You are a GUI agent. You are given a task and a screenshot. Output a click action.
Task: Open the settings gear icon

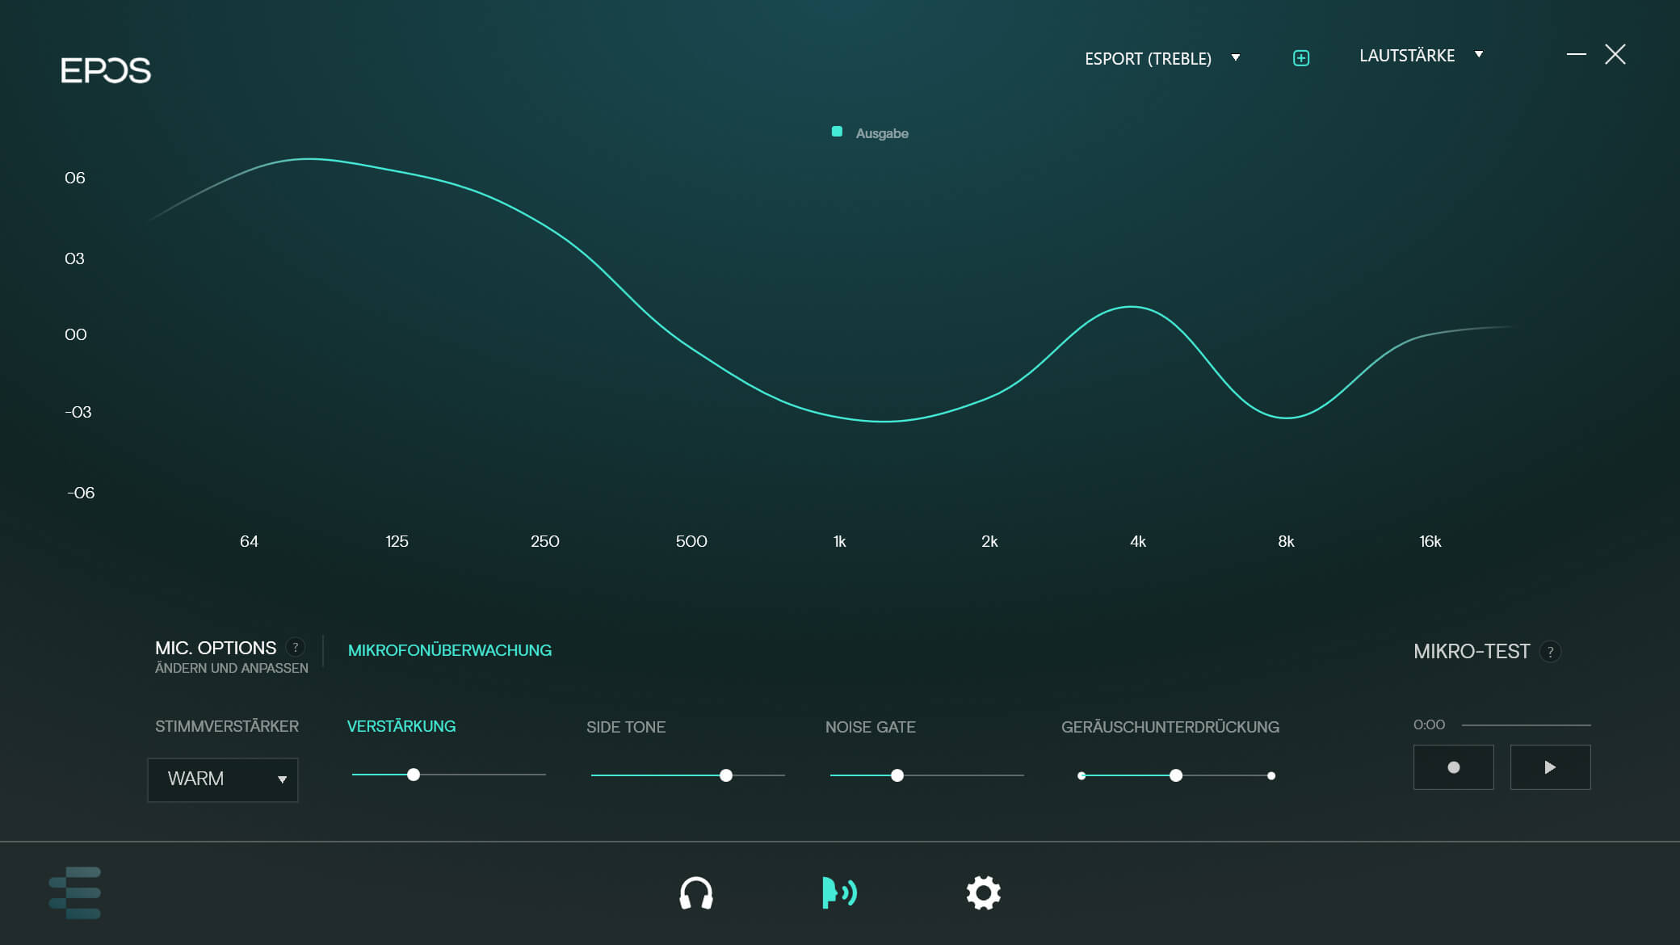pyautogui.click(x=983, y=893)
